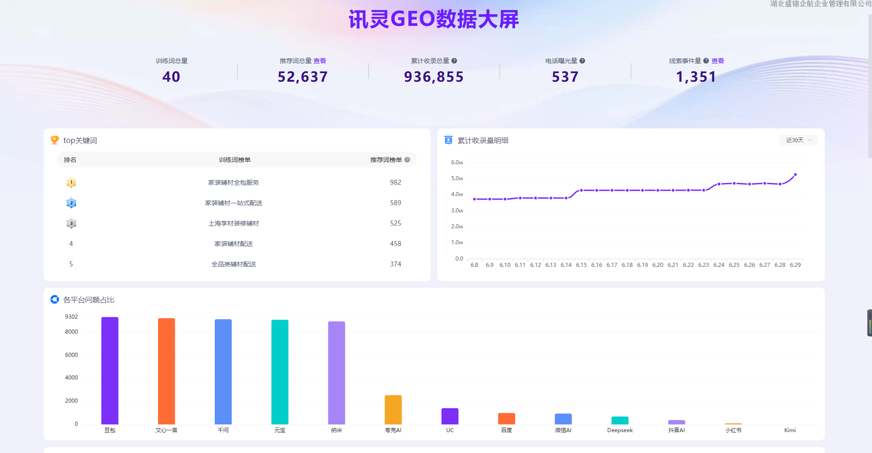This screenshot has width=872, height=453.
Task: Click the 全品类辅材配送 keyword
Action: tap(233, 264)
